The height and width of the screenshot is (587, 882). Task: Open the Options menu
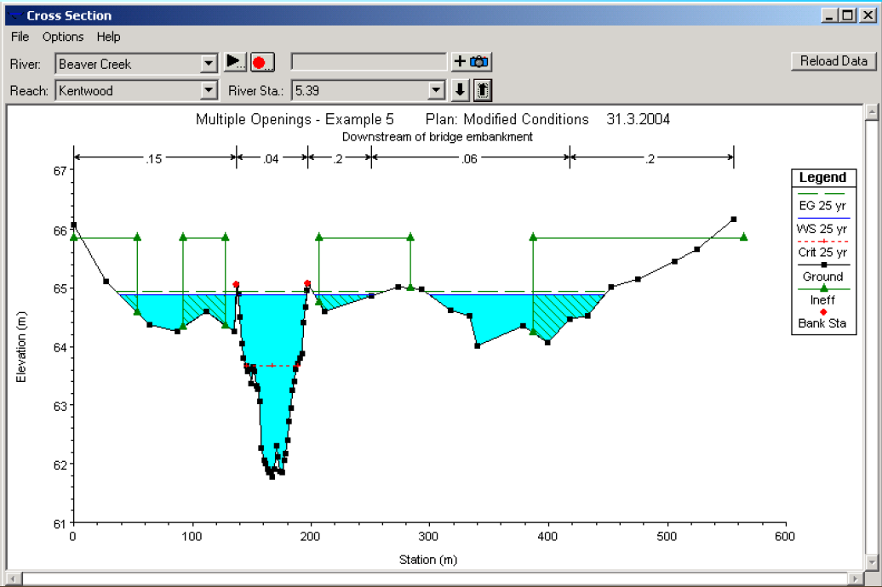[x=63, y=37]
